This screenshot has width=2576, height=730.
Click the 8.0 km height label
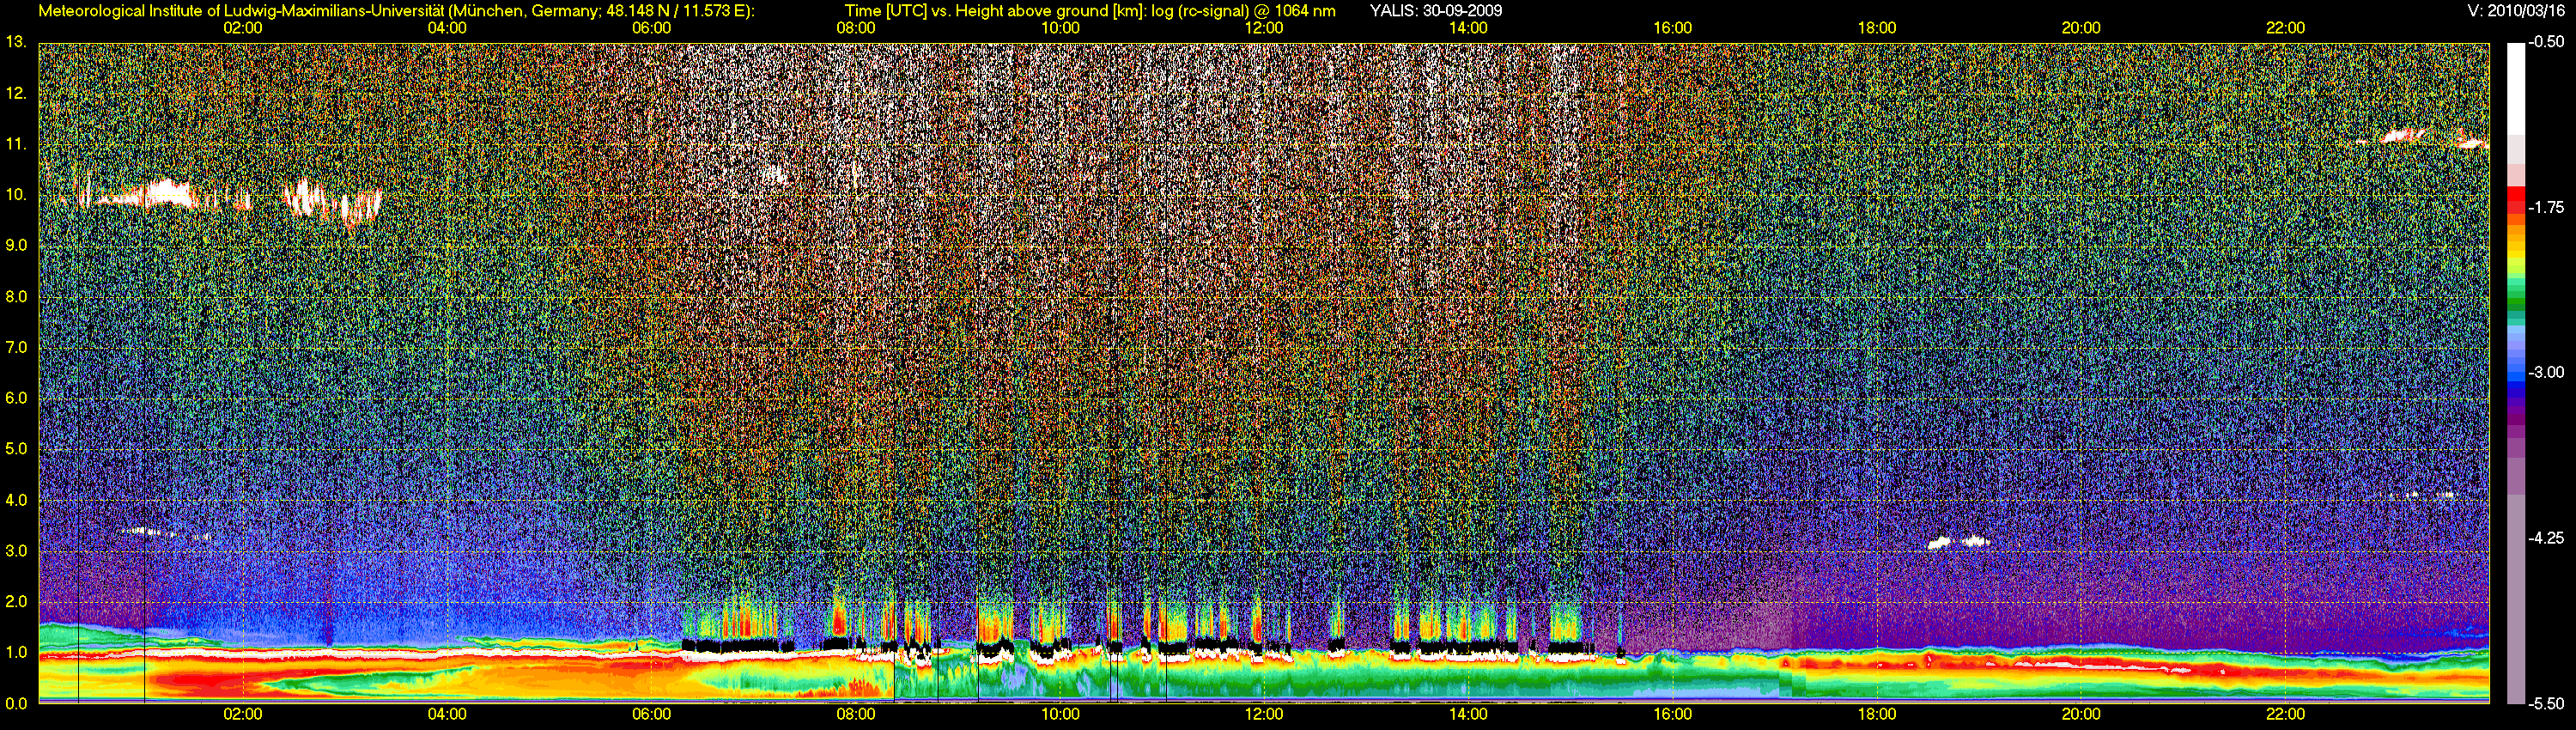pos(16,296)
